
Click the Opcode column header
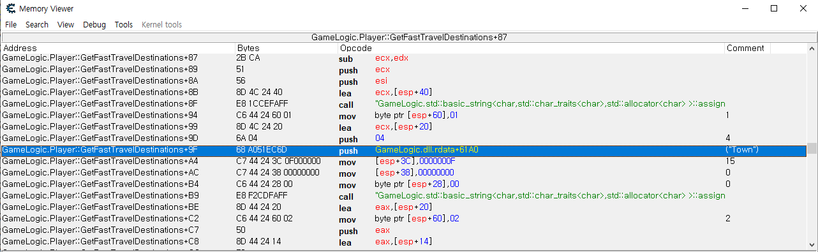click(x=532, y=48)
